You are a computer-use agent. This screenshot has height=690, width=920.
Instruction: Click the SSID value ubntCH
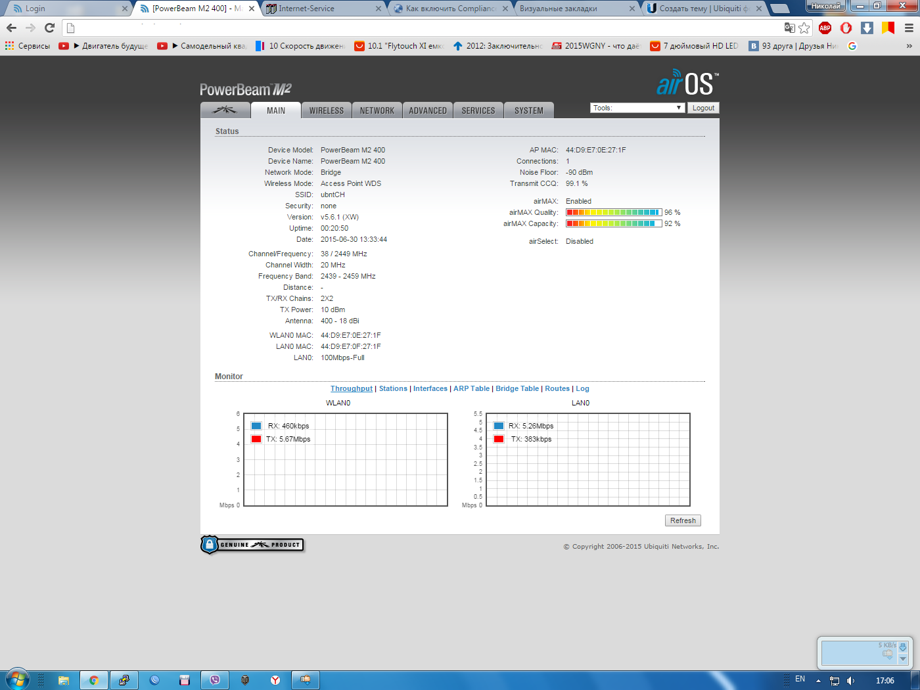333,195
